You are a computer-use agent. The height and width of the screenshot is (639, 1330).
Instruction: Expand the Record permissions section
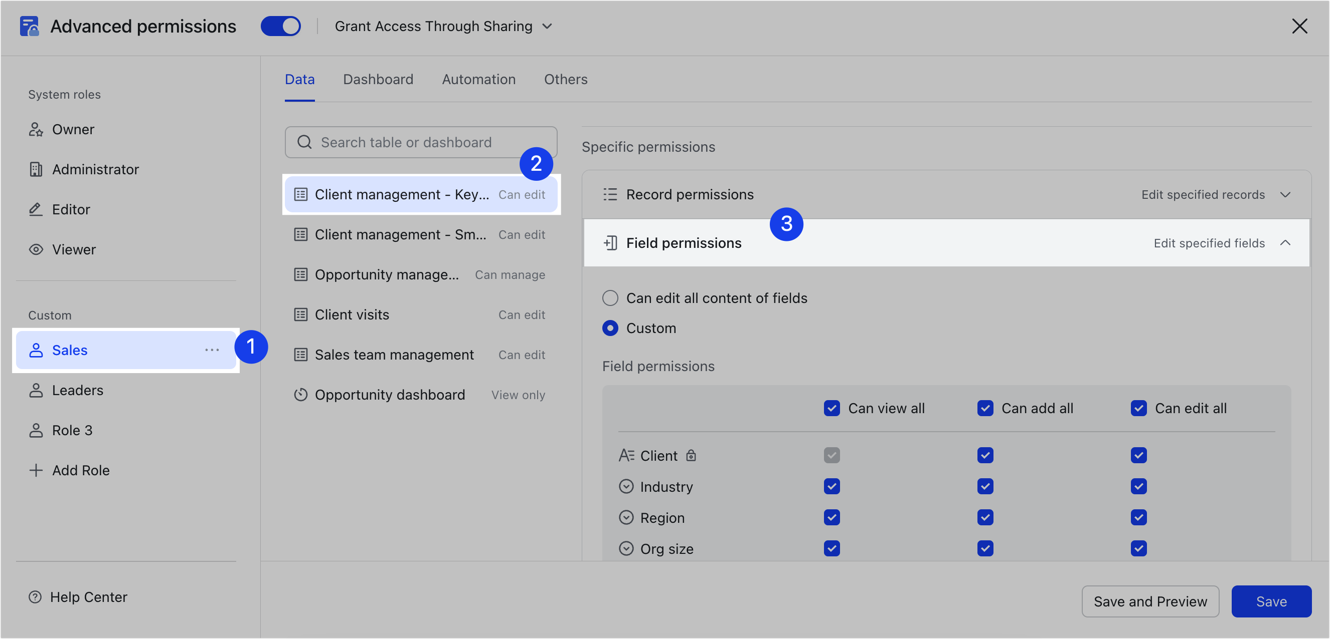1285,195
